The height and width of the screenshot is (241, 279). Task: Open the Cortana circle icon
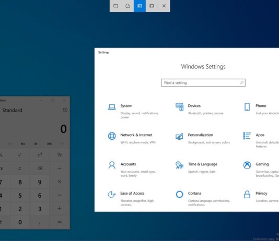[x=179, y=194]
